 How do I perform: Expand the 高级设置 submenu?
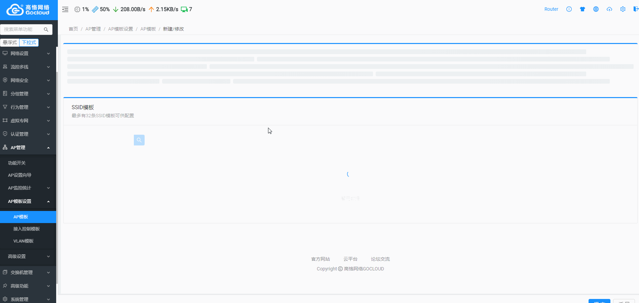pyautogui.click(x=28, y=256)
